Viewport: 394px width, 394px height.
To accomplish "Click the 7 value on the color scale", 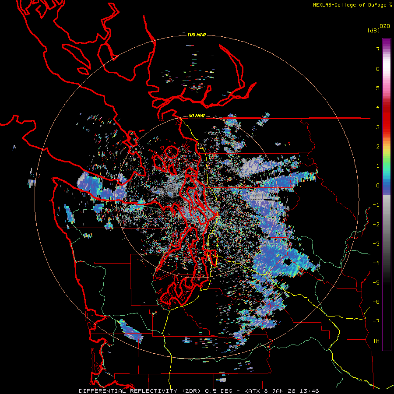I will (x=378, y=49).
